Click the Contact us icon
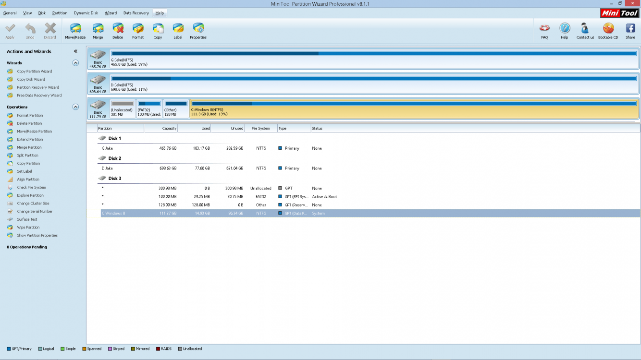 (x=585, y=28)
